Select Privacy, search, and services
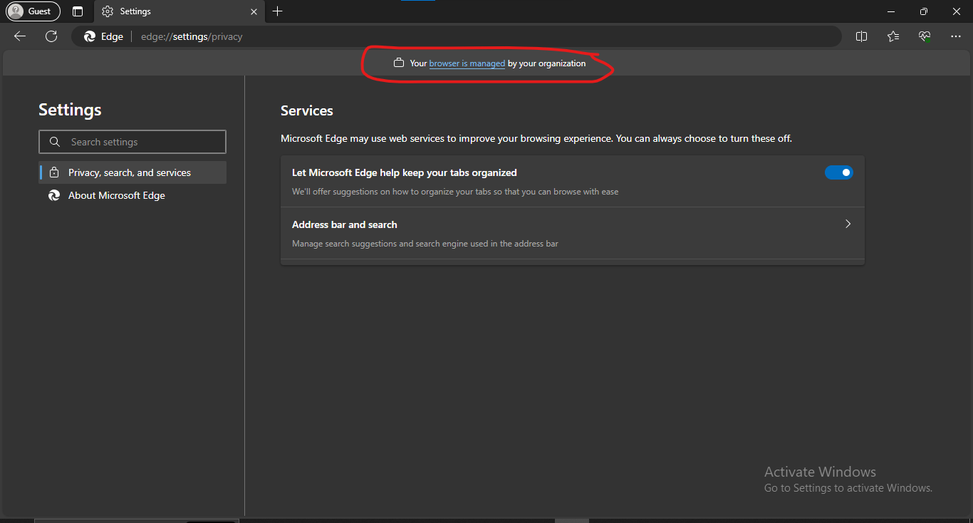 (132, 172)
